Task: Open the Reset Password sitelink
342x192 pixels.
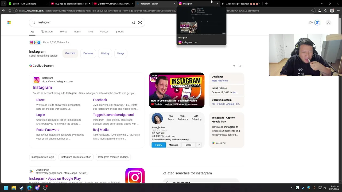Action: point(48,130)
